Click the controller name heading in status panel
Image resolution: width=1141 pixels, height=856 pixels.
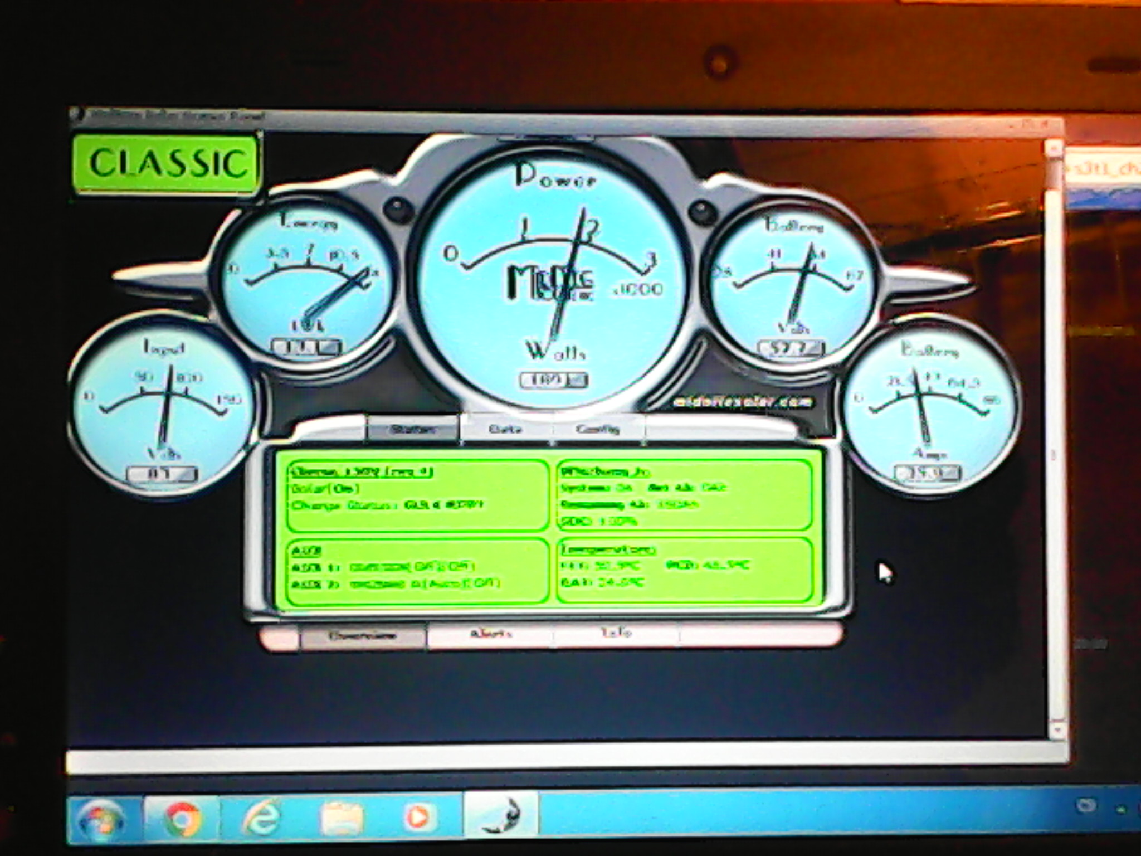coord(362,472)
